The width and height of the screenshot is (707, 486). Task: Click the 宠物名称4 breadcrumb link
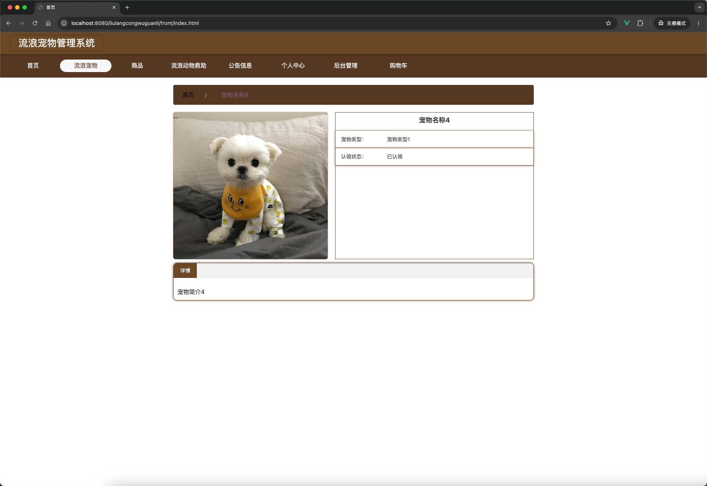point(235,95)
